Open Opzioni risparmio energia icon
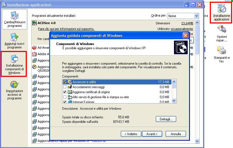This screenshot has width=233, height=148. click(x=222, y=34)
